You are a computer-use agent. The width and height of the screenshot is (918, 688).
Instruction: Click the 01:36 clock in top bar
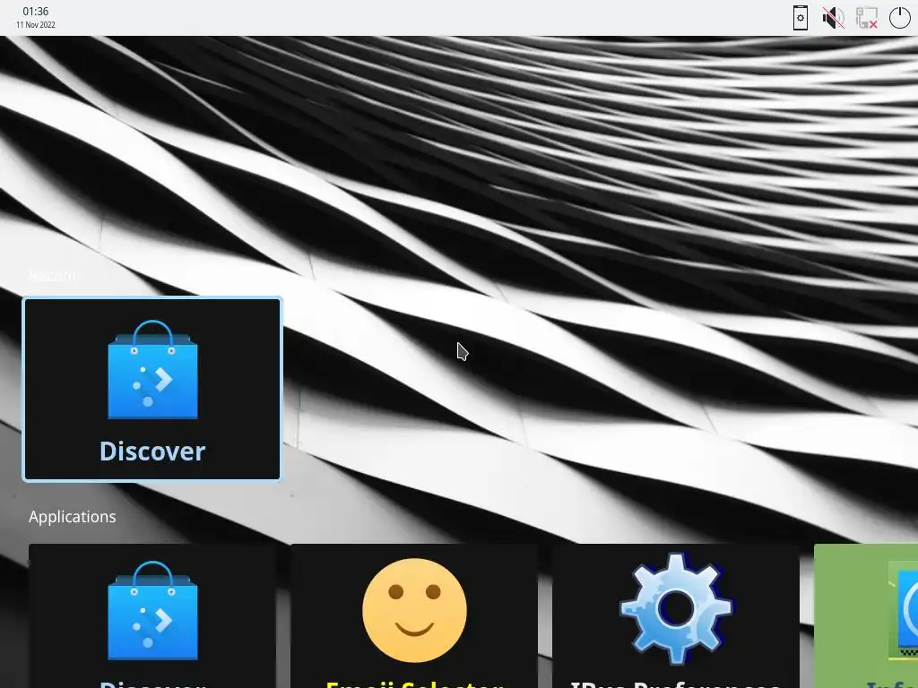(36, 11)
